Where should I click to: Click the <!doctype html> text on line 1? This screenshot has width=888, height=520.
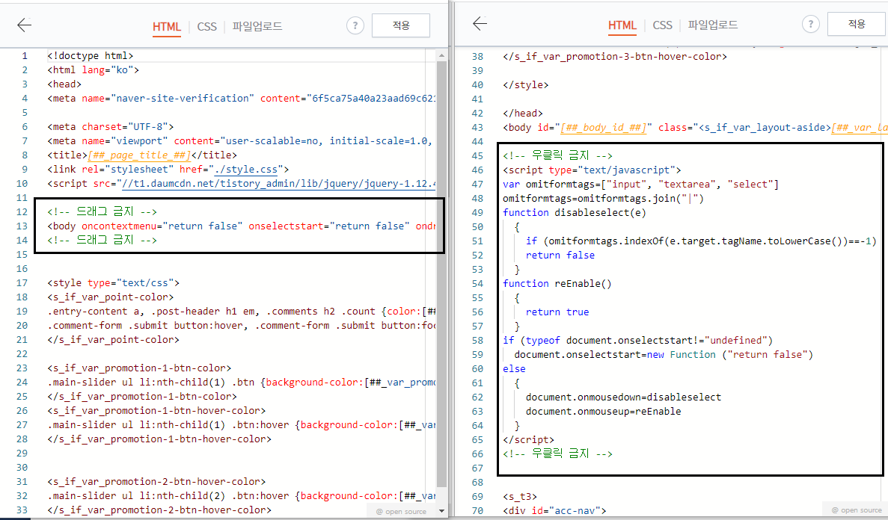91,55
